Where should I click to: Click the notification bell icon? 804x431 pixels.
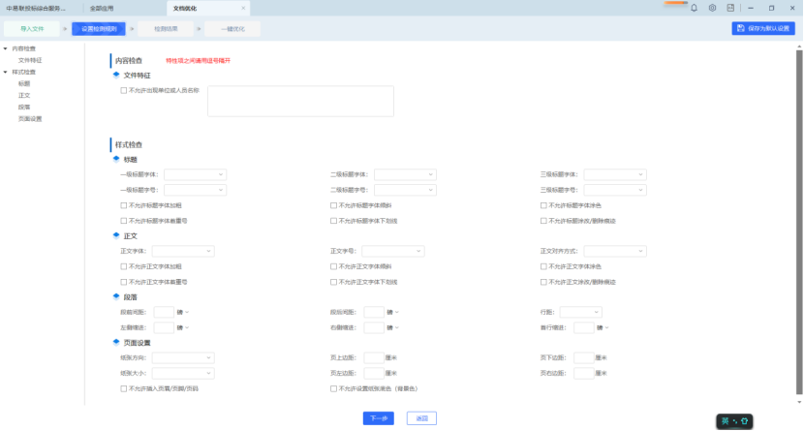(x=695, y=8)
